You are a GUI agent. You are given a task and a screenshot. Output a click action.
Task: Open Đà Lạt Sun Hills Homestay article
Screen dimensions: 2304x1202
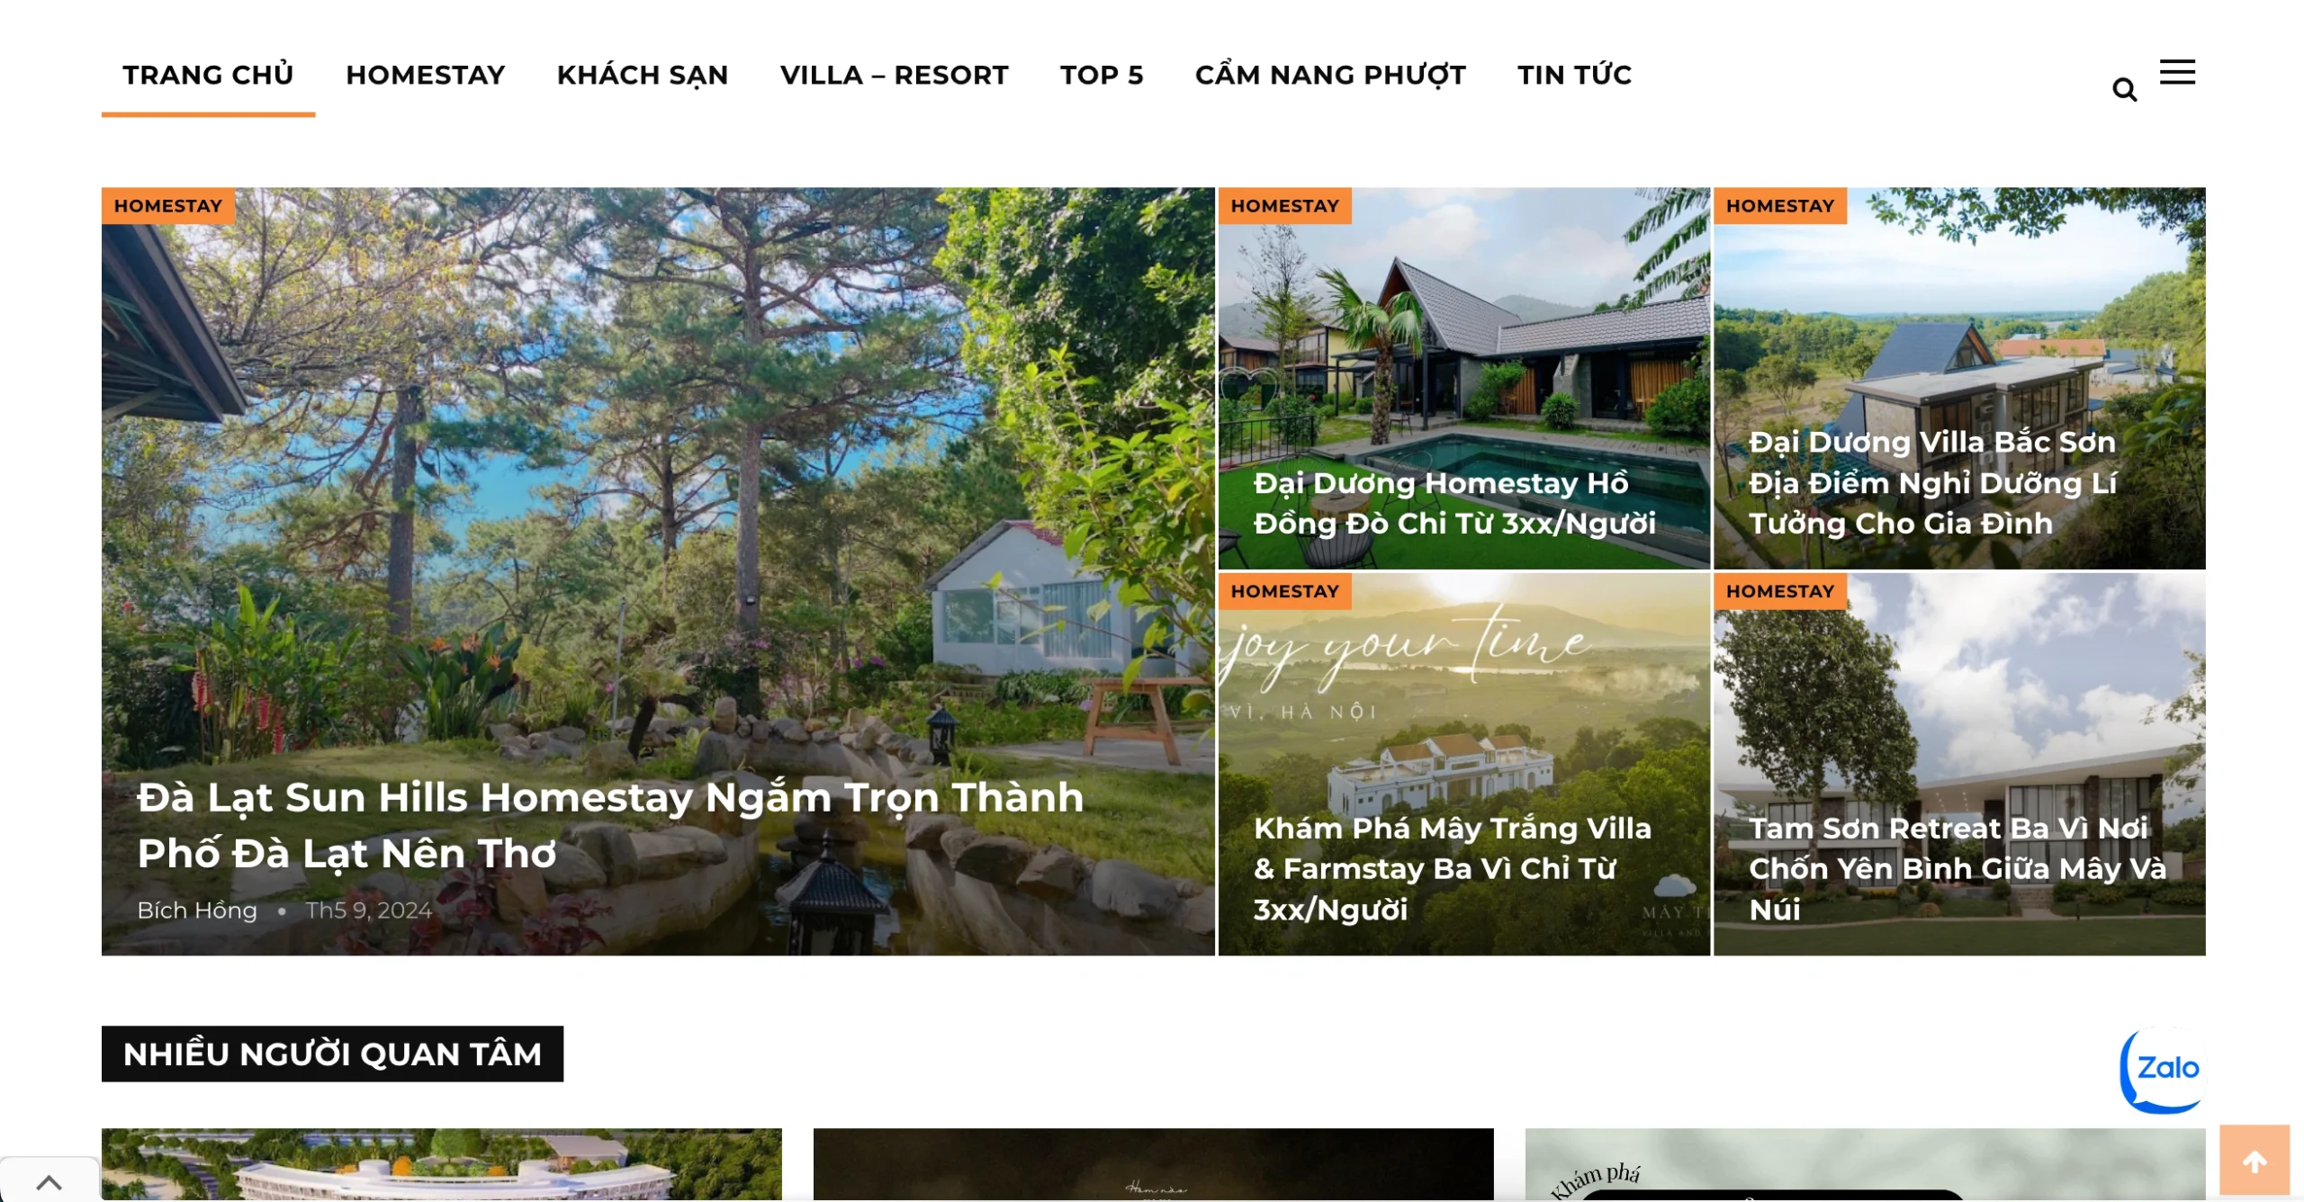(x=609, y=825)
